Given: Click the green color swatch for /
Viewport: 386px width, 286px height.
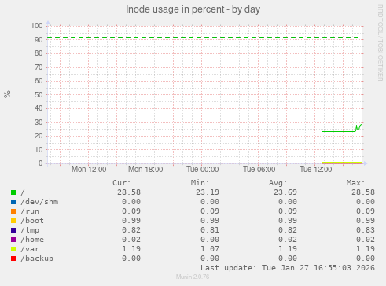Looking at the screenshot, I should tap(13, 192).
